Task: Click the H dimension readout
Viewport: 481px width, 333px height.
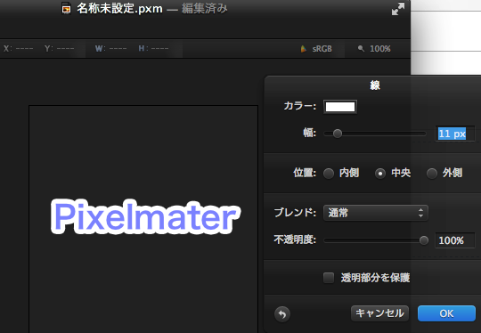Action: (x=153, y=48)
